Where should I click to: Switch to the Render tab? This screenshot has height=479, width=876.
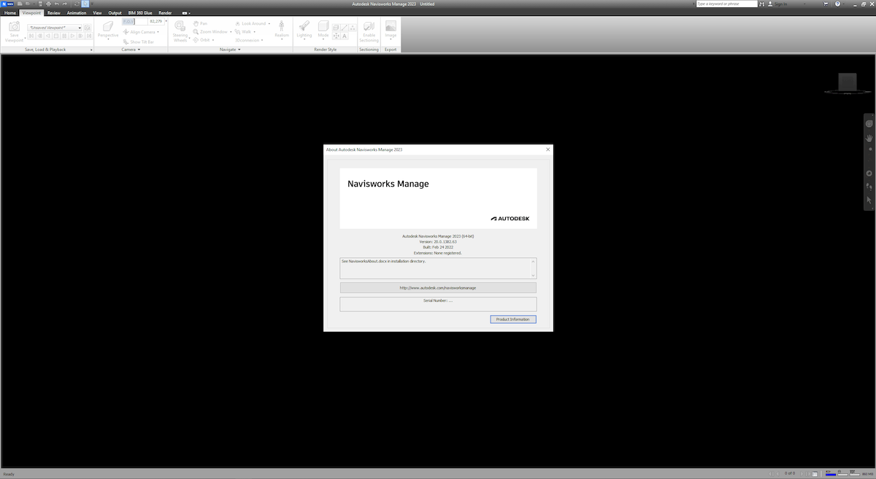[x=165, y=13]
